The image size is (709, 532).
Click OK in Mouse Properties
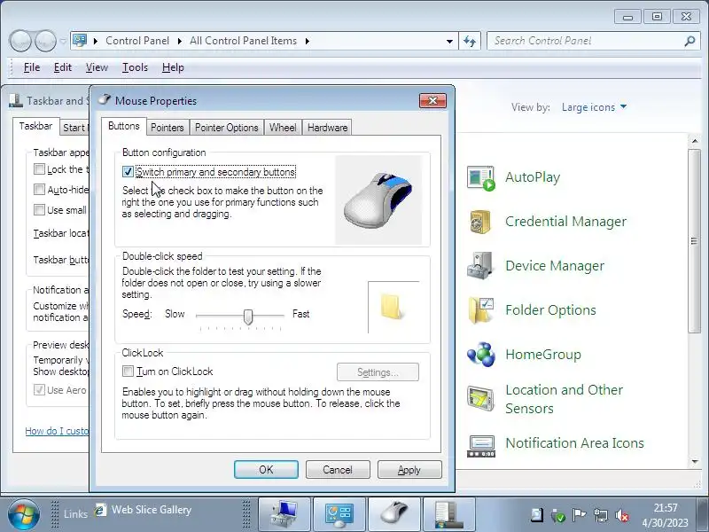[266, 470]
